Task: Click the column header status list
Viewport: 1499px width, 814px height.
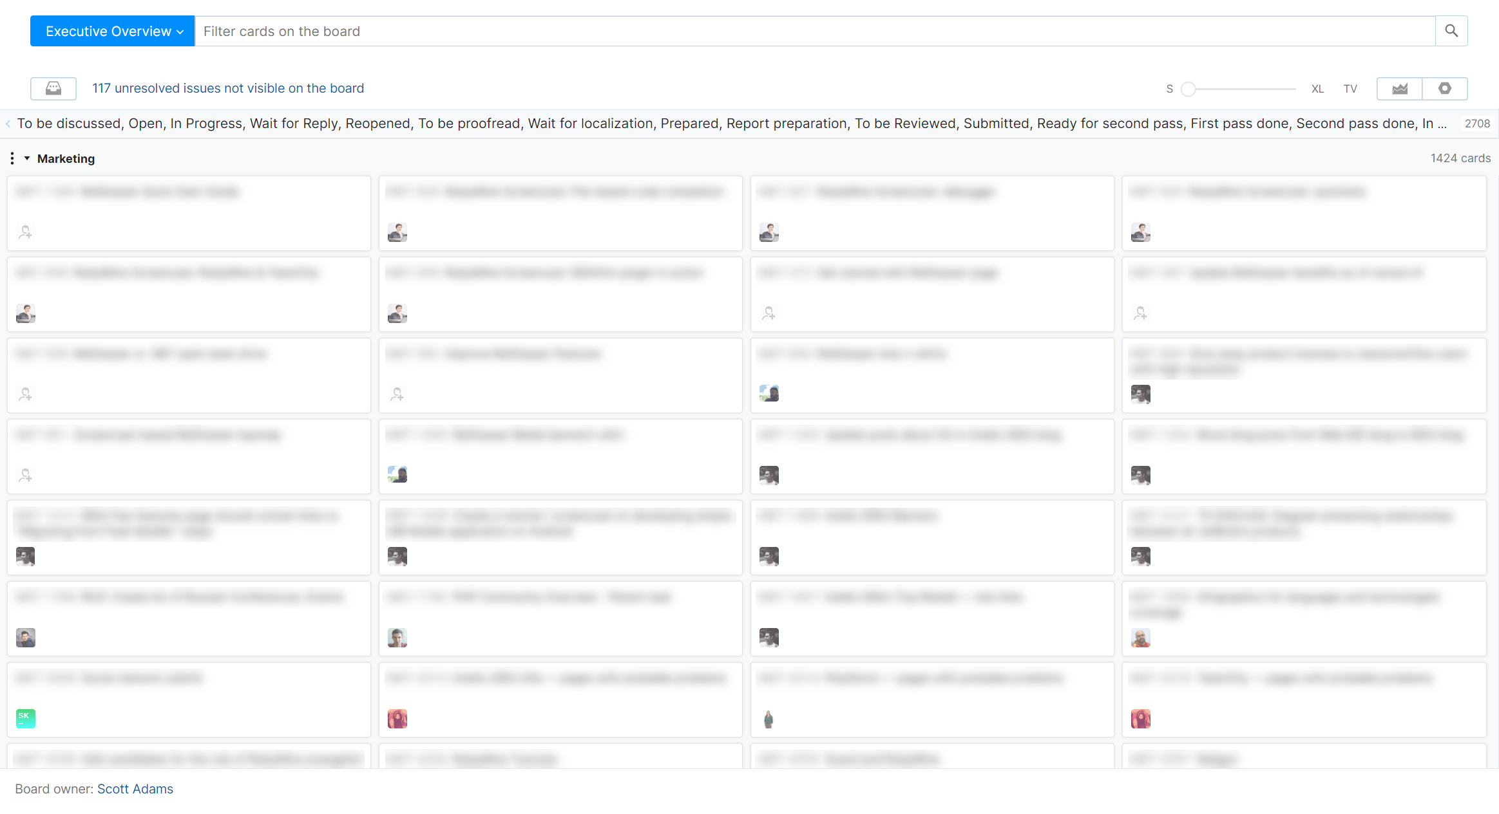Action: (731, 124)
